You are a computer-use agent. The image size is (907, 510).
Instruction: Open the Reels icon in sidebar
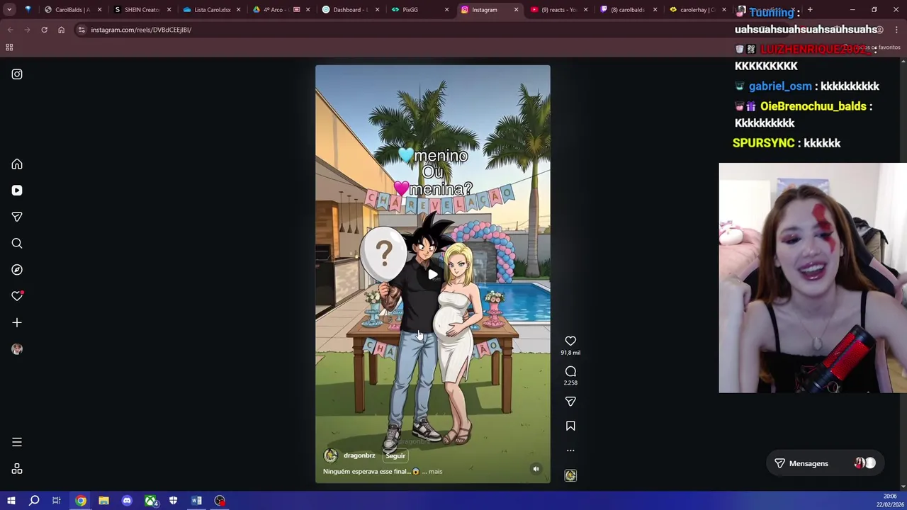tap(17, 191)
